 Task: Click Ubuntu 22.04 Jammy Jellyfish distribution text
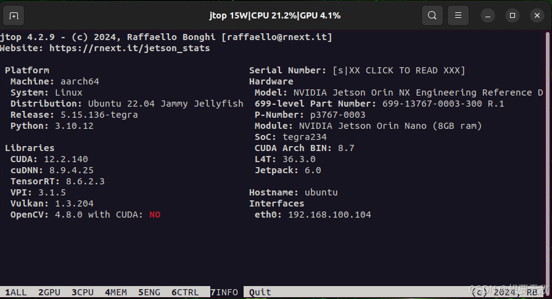tap(165, 104)
